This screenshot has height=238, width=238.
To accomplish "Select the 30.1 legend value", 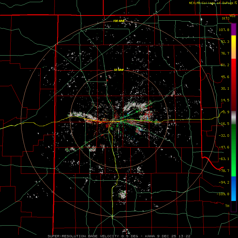I will [x=225, y=89].
